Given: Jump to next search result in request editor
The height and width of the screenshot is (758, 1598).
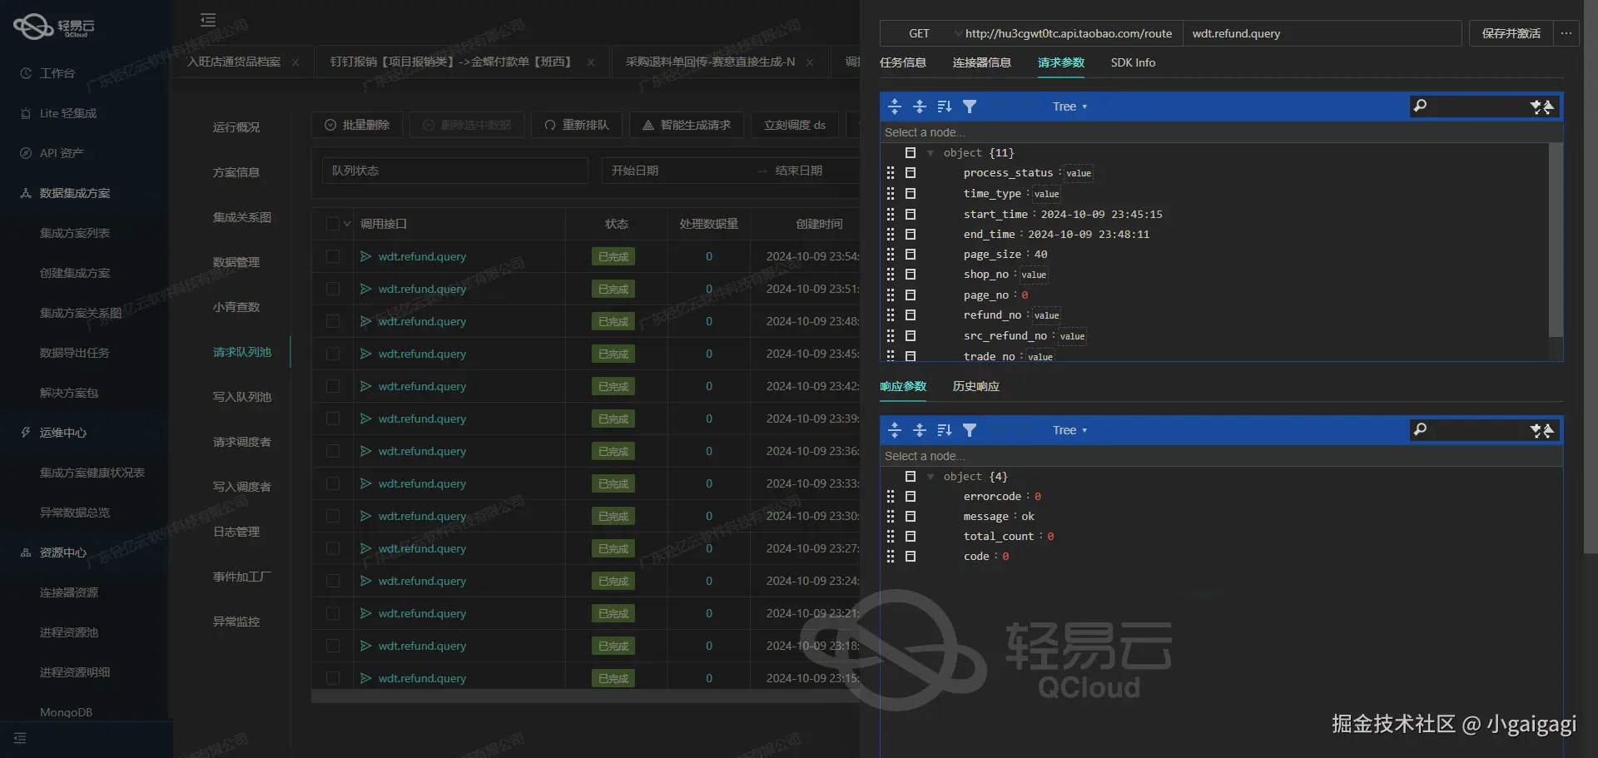Looking at the screenshot, I should [1536, 107].
